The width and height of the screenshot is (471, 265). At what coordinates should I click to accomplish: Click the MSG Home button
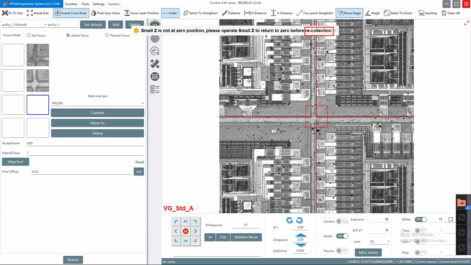(368, 252)
